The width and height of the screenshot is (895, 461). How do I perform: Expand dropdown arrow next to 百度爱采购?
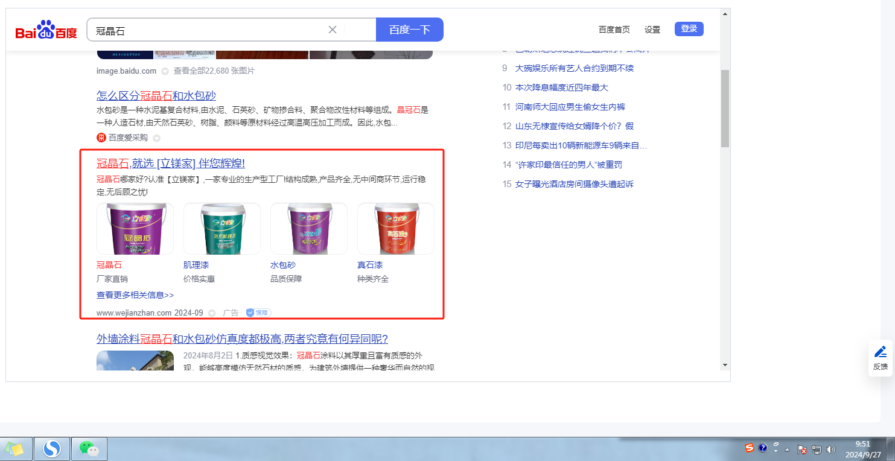(x=156, y=138)
